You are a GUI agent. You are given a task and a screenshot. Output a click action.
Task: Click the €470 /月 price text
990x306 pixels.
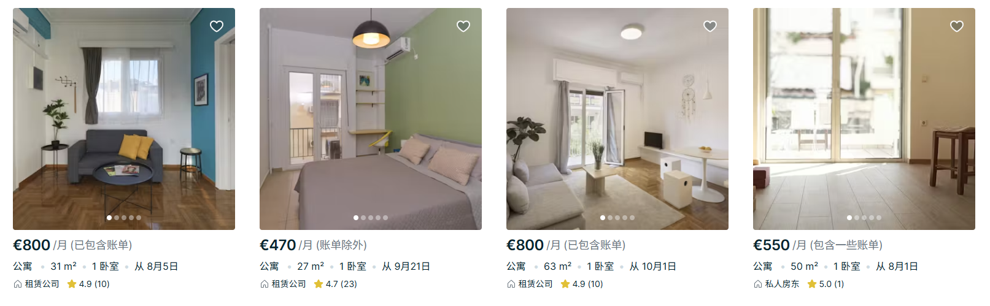pos(287,245)
